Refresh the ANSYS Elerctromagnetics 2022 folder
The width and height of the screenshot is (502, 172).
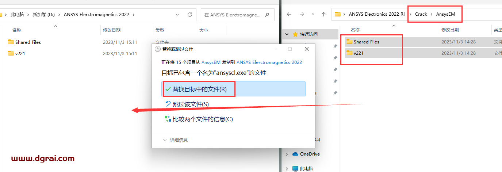pyautogui.click(x=189, y=15)
